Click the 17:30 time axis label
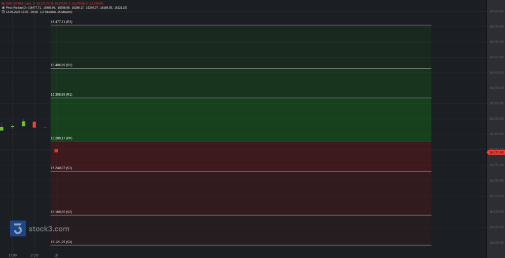The height and width of the screenshot is (258, 505). click(x=34, y=255)
